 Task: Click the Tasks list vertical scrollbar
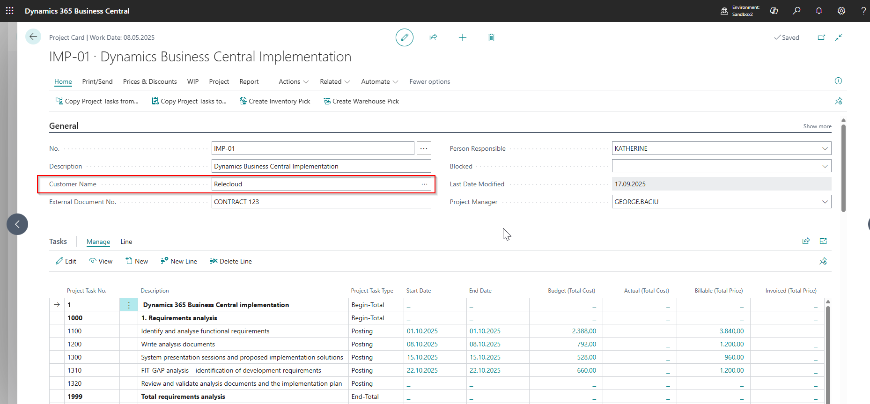click(828, 354)
